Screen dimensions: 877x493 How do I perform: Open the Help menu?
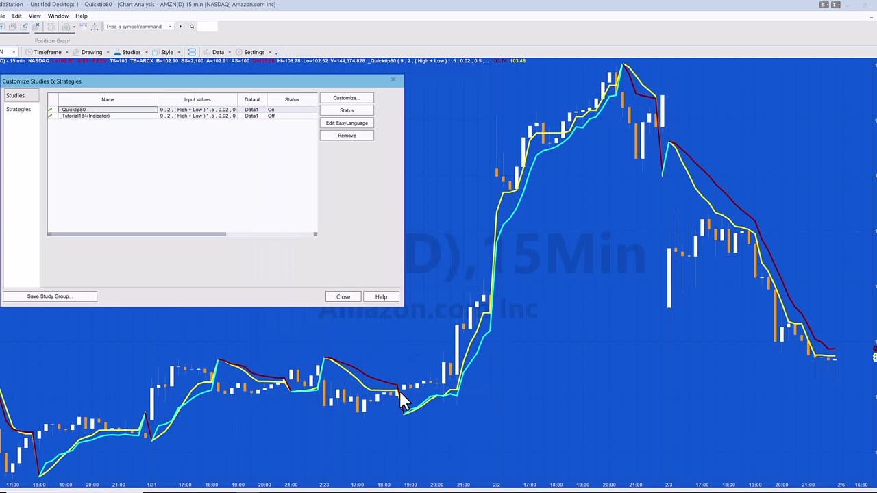[82, 16]
